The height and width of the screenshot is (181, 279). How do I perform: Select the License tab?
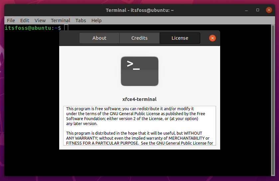click(x=180, y=38)
